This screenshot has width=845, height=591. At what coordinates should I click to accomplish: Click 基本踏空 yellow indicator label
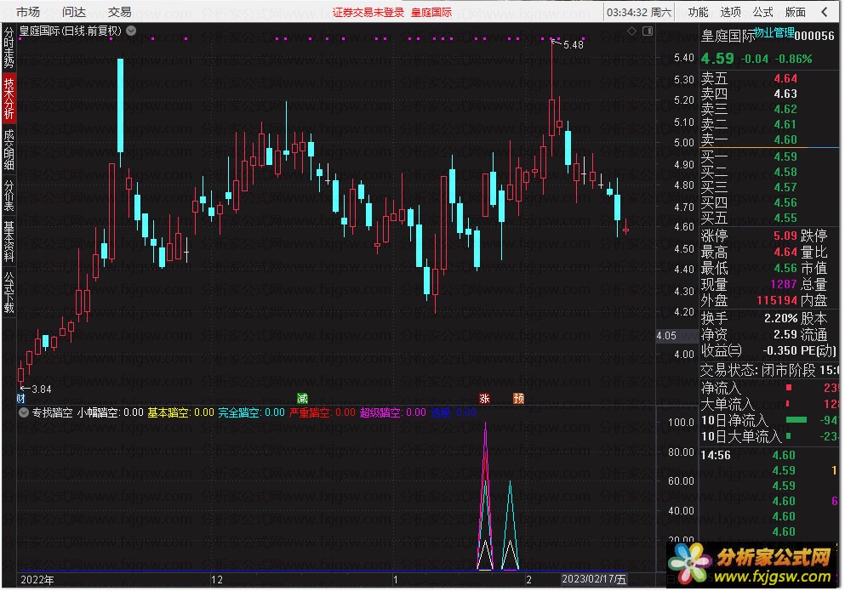pyautogui.click(x=180, y=412)
